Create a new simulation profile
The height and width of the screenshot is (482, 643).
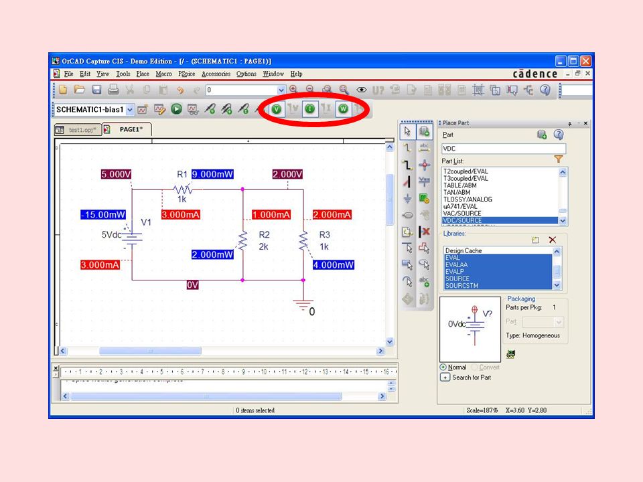pos(143,109)
